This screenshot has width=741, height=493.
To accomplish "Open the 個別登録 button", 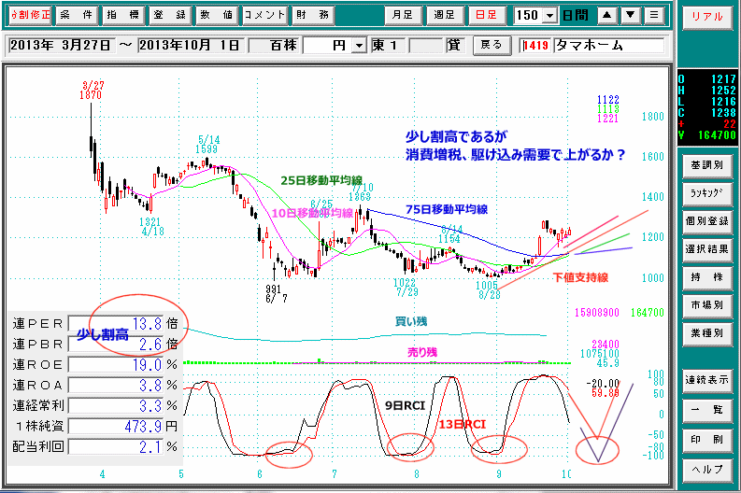I will pos(707,221).
